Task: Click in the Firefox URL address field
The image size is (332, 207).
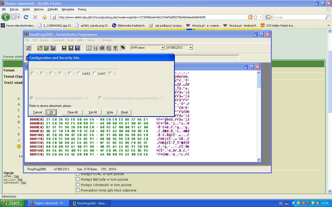Action: coord(153,17)
